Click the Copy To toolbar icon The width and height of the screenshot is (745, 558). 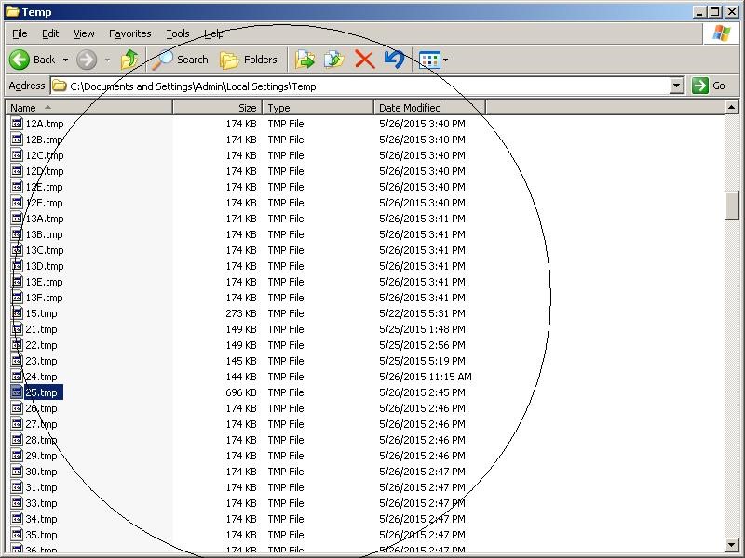click(x=333, y=60)
